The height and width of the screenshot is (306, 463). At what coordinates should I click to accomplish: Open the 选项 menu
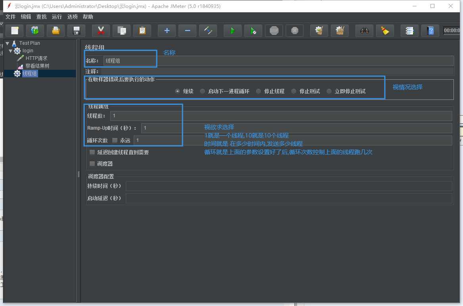[x=72, y=17]
